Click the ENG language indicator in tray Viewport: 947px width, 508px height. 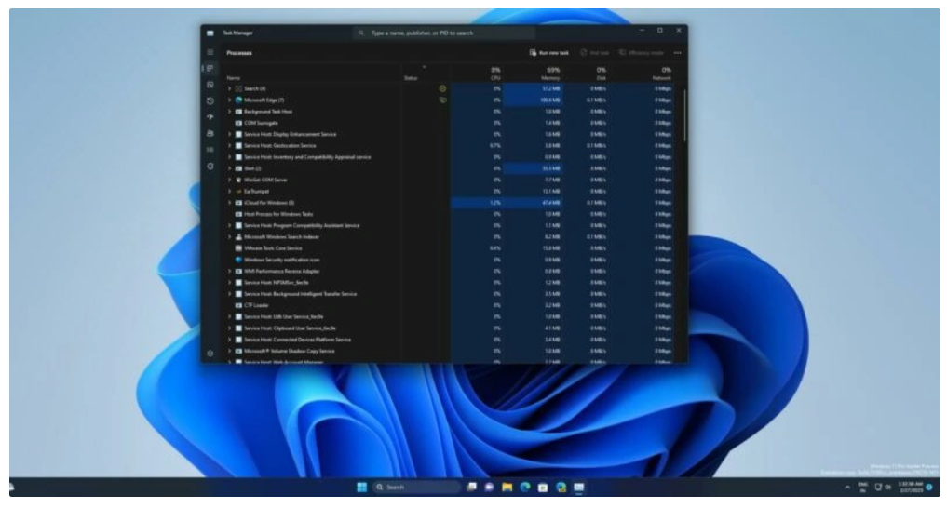862,487
